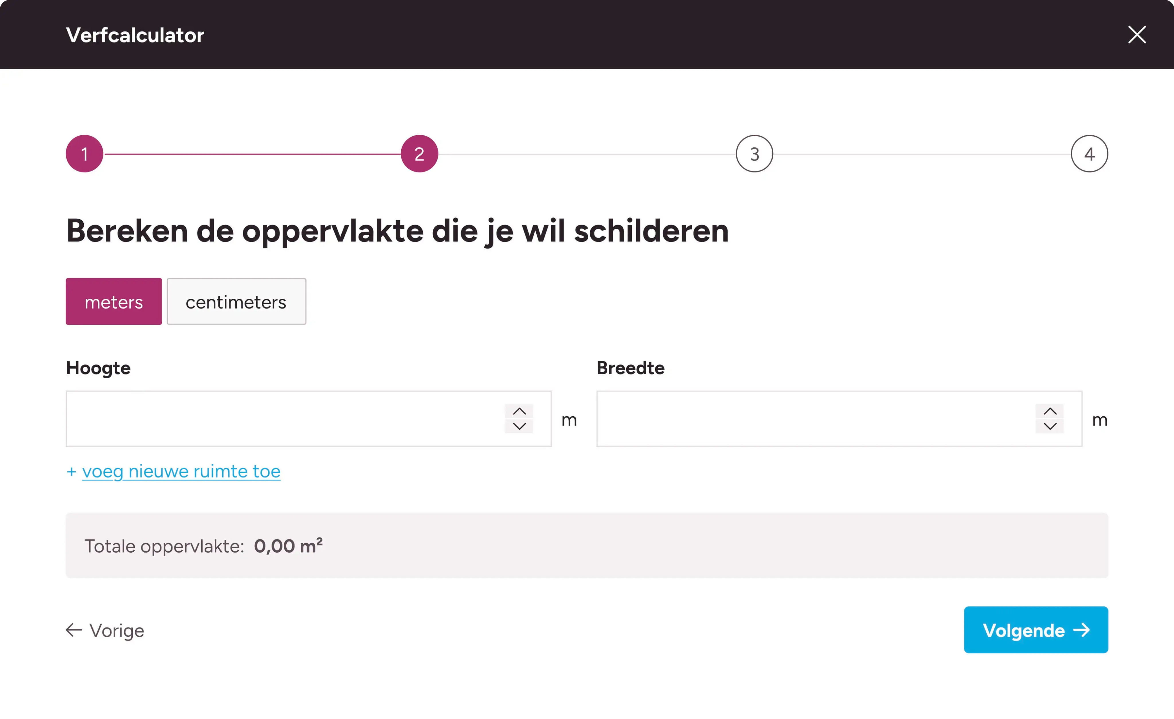Click the arrow icon in Volgende button

point(1082,630)
